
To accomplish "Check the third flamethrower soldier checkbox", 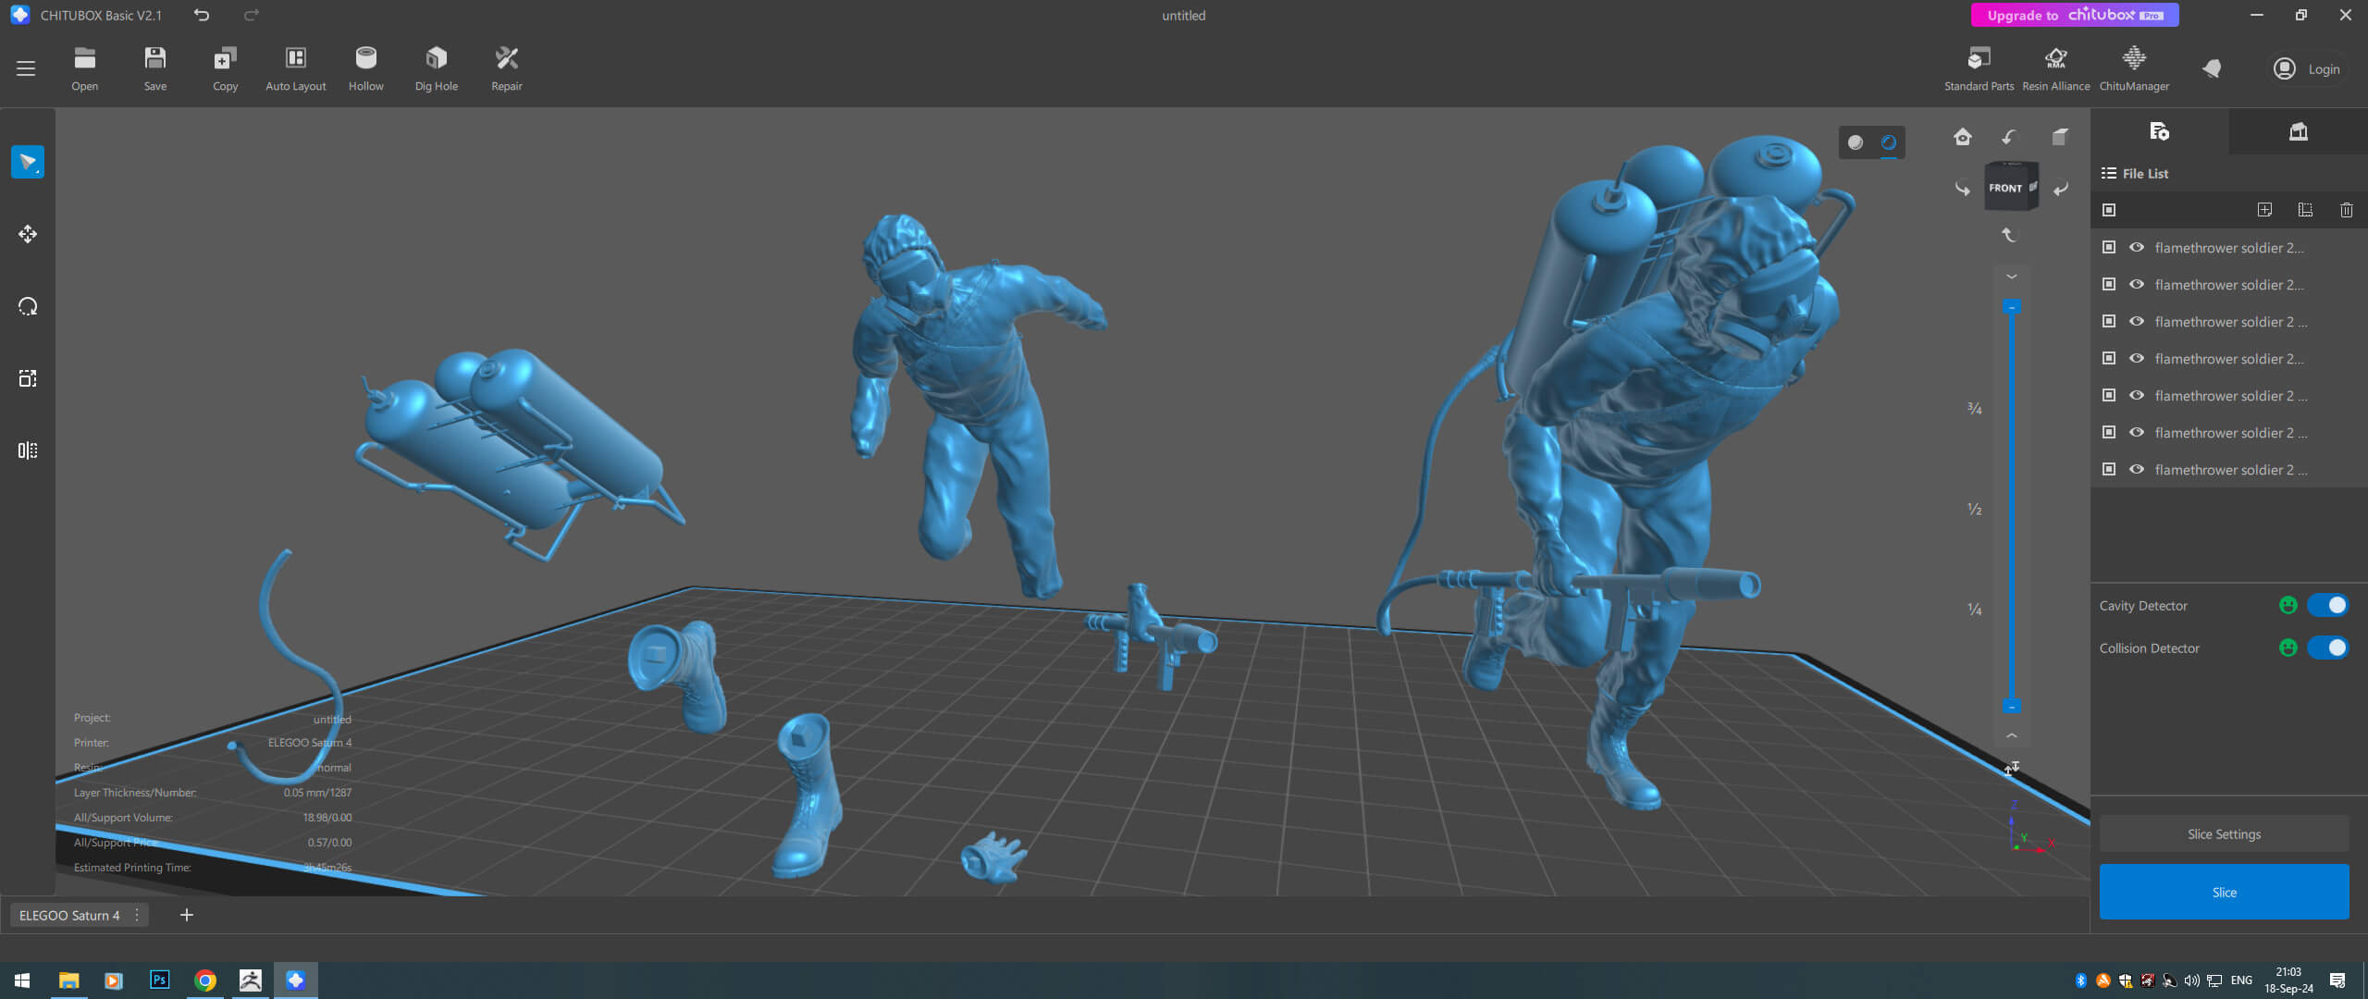I will 2109,322.
